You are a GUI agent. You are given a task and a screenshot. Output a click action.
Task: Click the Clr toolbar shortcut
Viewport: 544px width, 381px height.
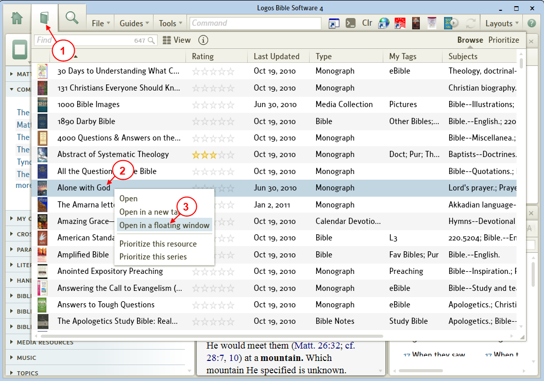(367, 23)
